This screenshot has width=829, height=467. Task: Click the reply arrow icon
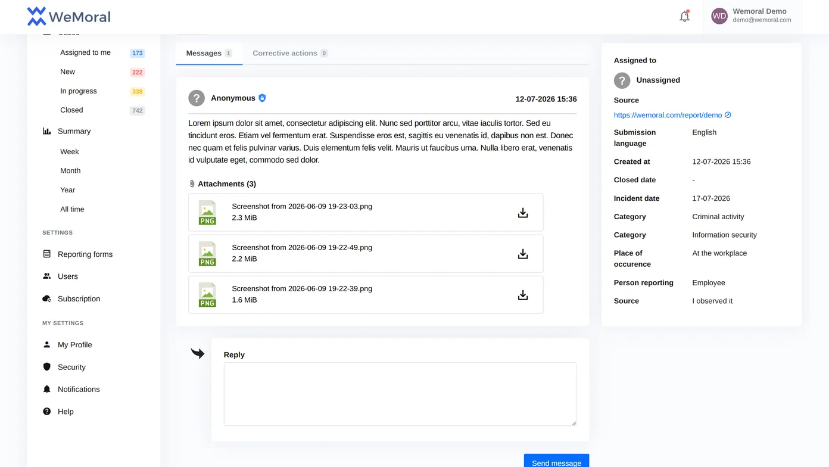click(x=198, y=353)
